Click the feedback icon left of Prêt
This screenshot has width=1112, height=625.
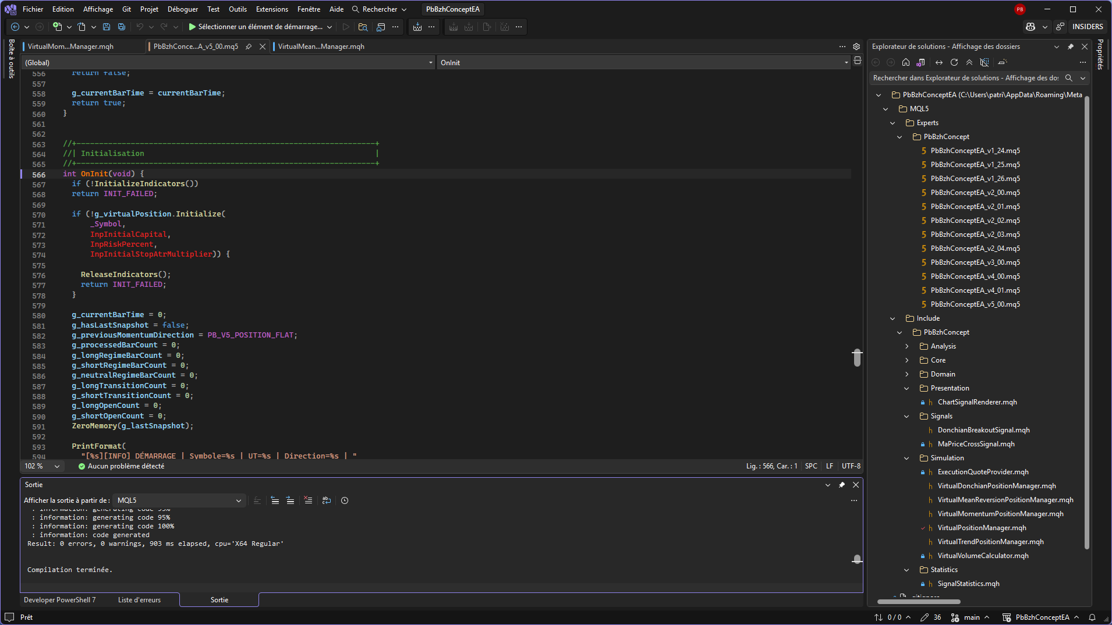(9, 617)
